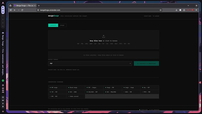
Task: Go forward with the browser arrow
Action: coord(18,10)
